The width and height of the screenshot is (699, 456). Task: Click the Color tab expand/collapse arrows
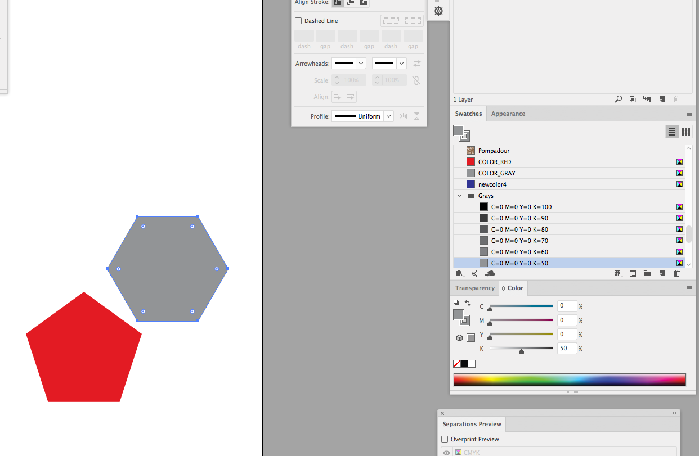point(504,288)
